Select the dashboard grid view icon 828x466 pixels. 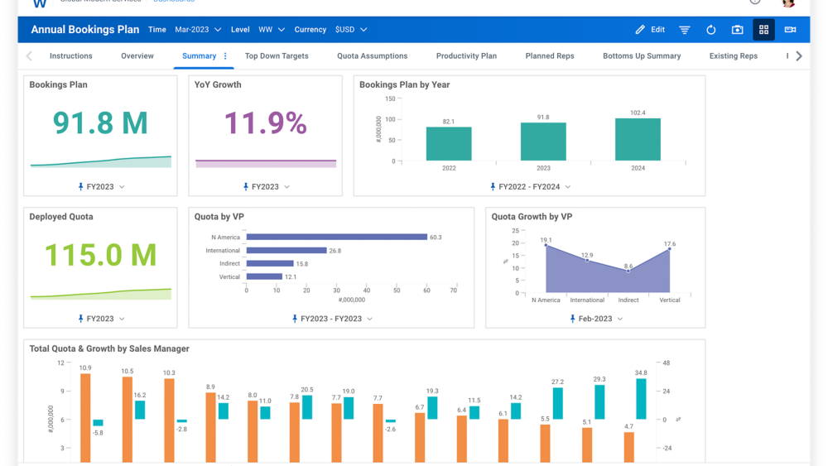(763, 30)
